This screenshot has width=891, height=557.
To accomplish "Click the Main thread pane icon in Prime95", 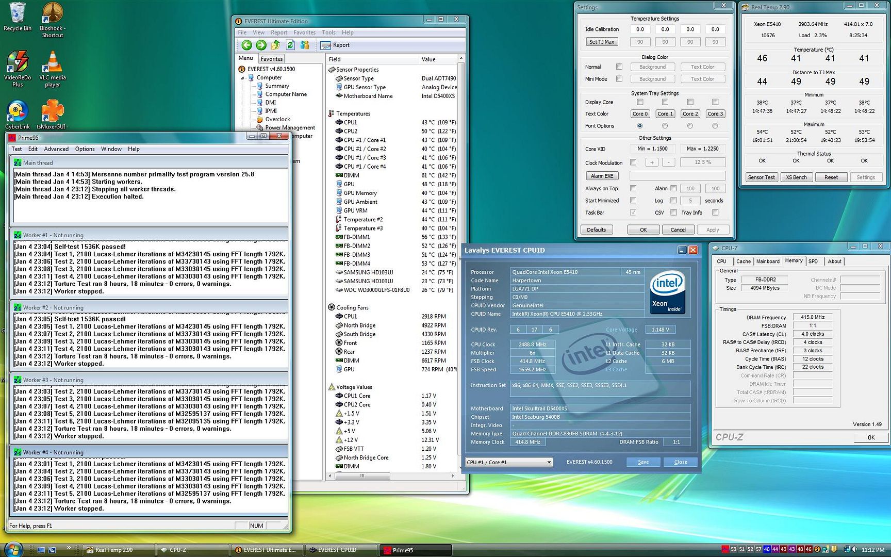I will [18, 162].
